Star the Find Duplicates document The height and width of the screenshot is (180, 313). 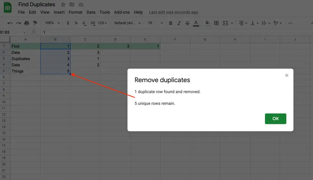click(63, 5)
